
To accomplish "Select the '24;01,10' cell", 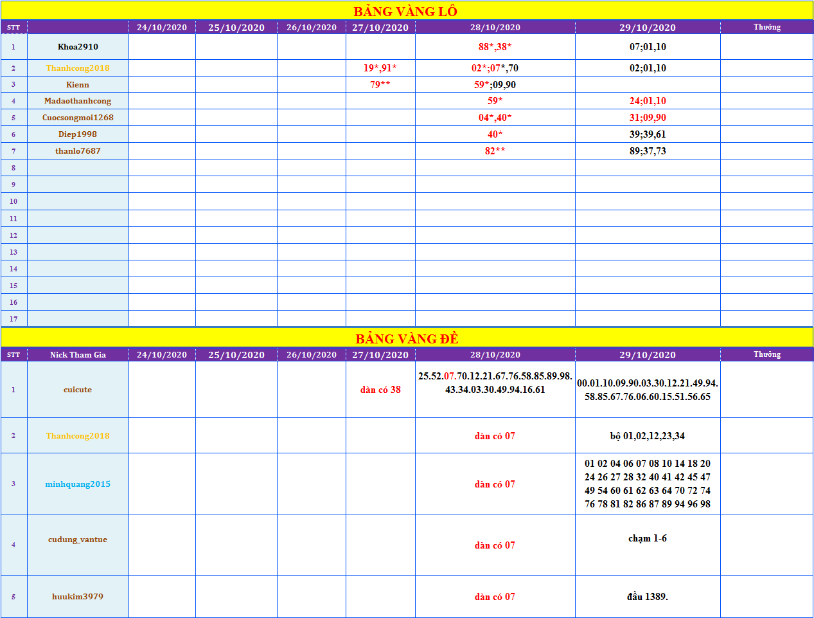I will click(x=648, y=101).
